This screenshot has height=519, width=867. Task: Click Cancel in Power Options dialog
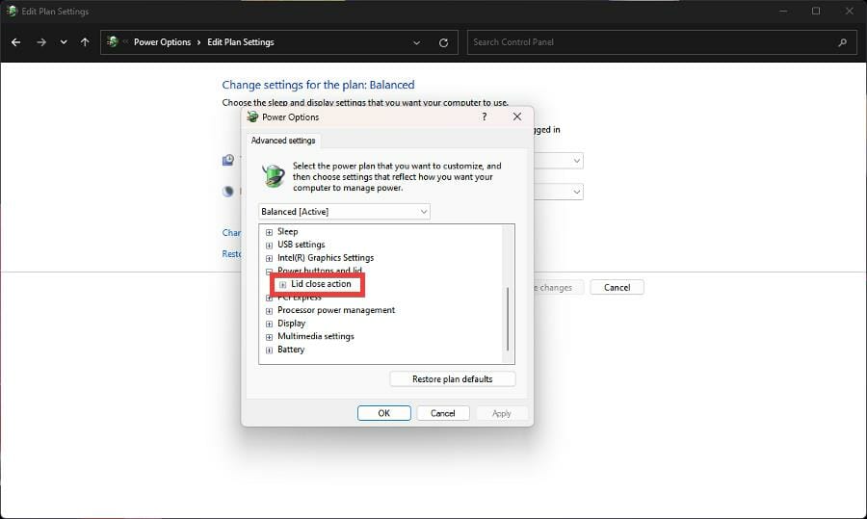443,413
